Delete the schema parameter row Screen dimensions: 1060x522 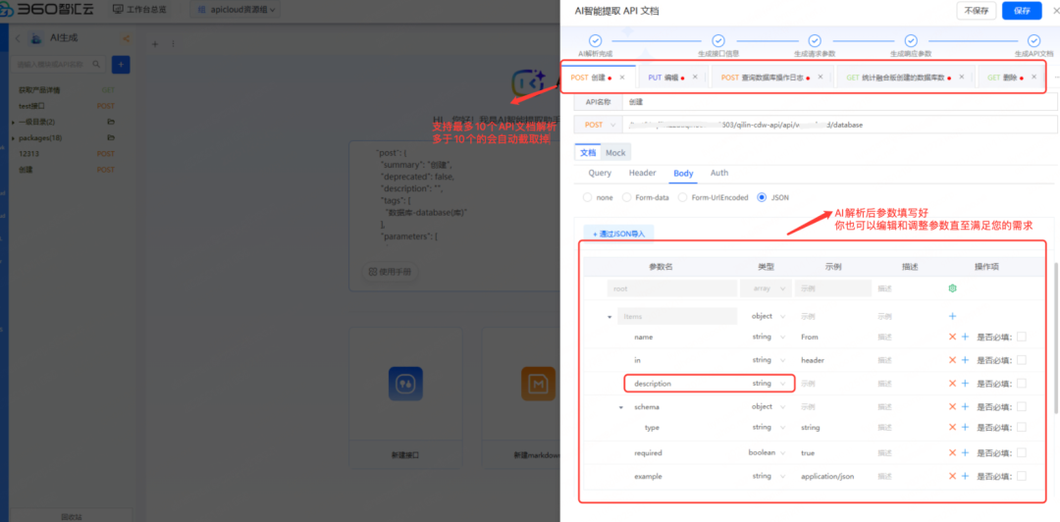(952, 406)
